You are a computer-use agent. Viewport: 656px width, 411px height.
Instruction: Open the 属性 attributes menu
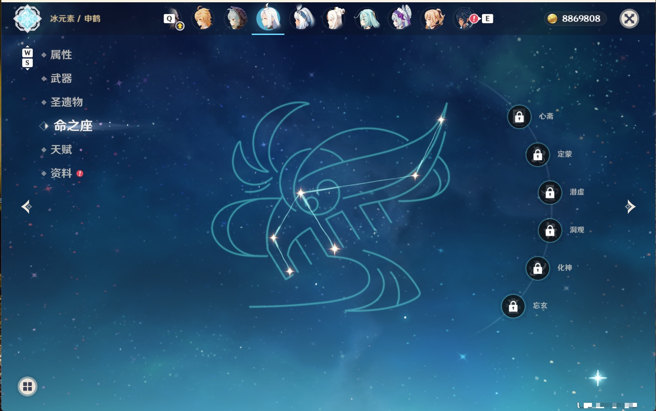(x=61, y=55)
